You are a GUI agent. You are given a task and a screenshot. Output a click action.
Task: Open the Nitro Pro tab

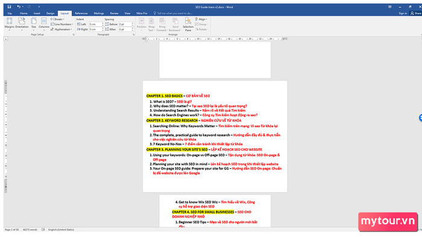pos(142,13)
